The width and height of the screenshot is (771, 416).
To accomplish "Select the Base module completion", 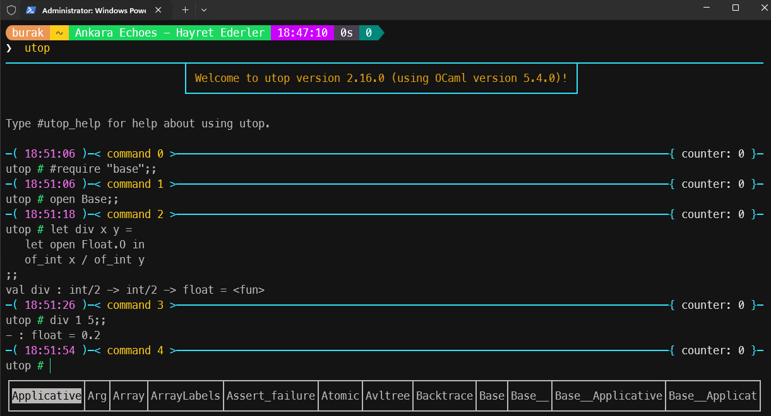I will click(492, 396).
